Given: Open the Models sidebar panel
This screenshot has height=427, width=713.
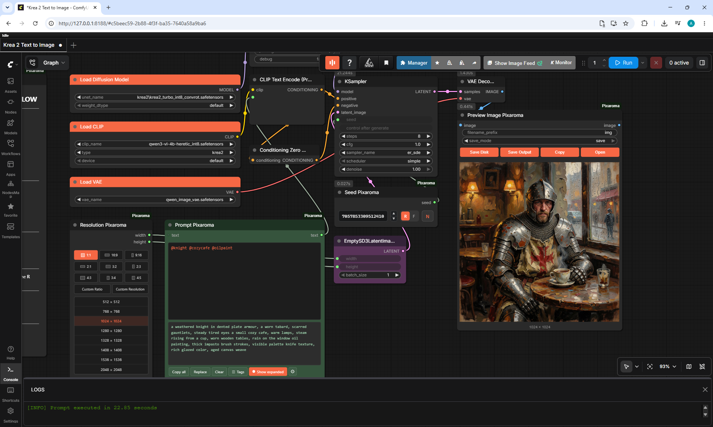Looking at the screenshot, I should pos(10,127).
